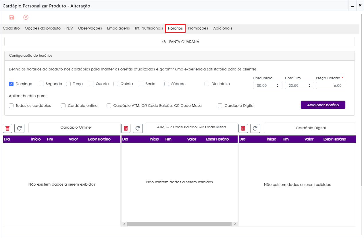This screenshot has width=364, height=238.
Task: Click the Cardápio Online header field
Action: pos(74,128)
